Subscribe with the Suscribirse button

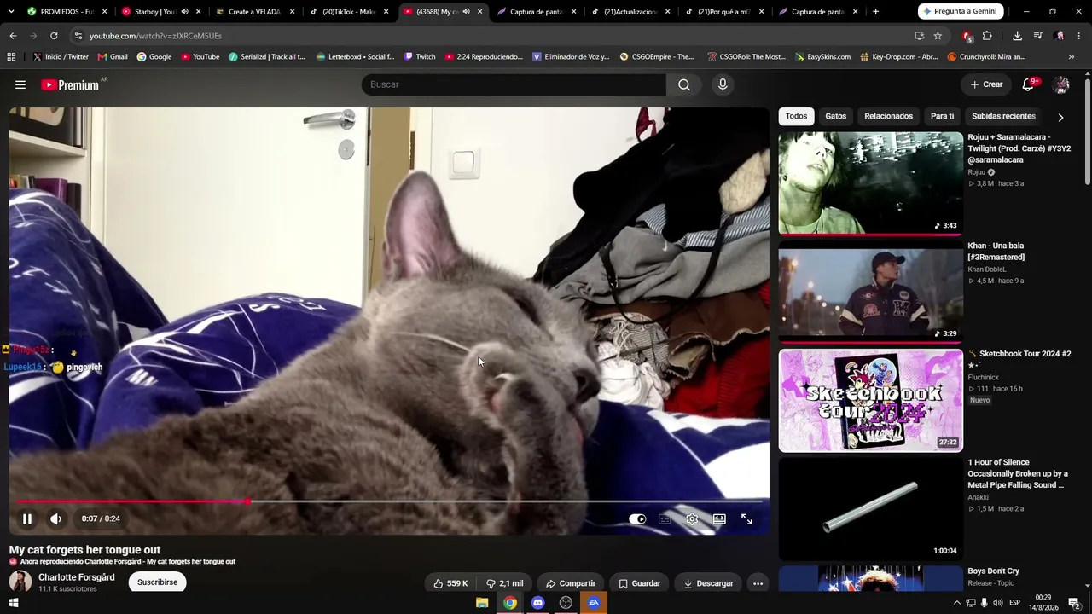158,582
